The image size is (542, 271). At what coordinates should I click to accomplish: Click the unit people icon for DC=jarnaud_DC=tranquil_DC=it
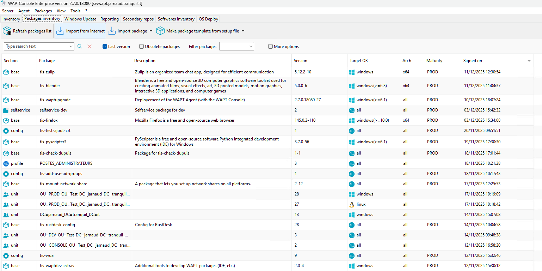click(6, 215)
